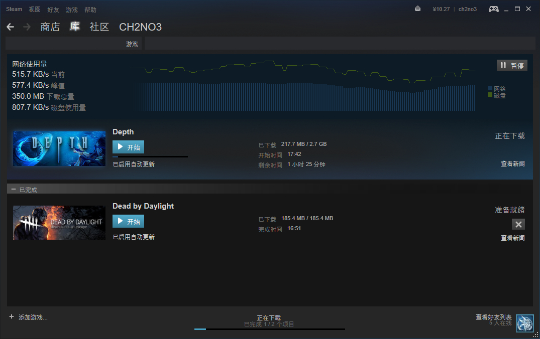Toggle the 磁盘 graph legend

[x=497, y=95]
